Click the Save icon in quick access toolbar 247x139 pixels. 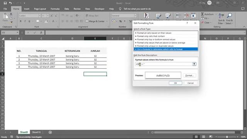(x=5, y=3)
